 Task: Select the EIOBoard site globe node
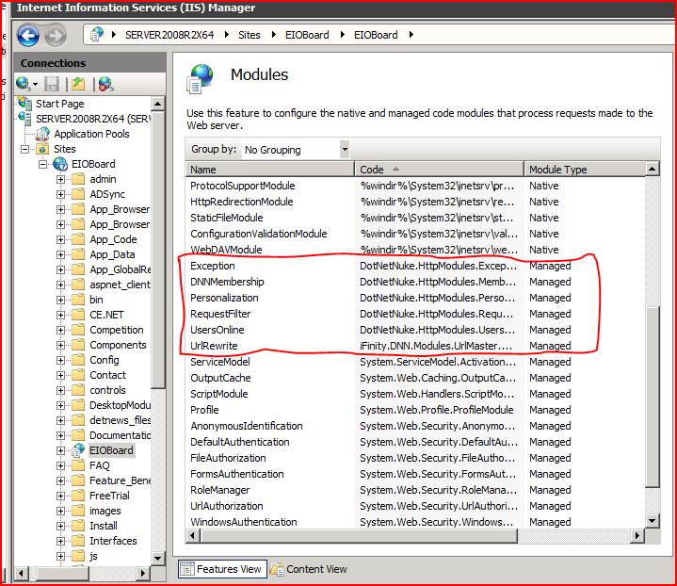93,164
